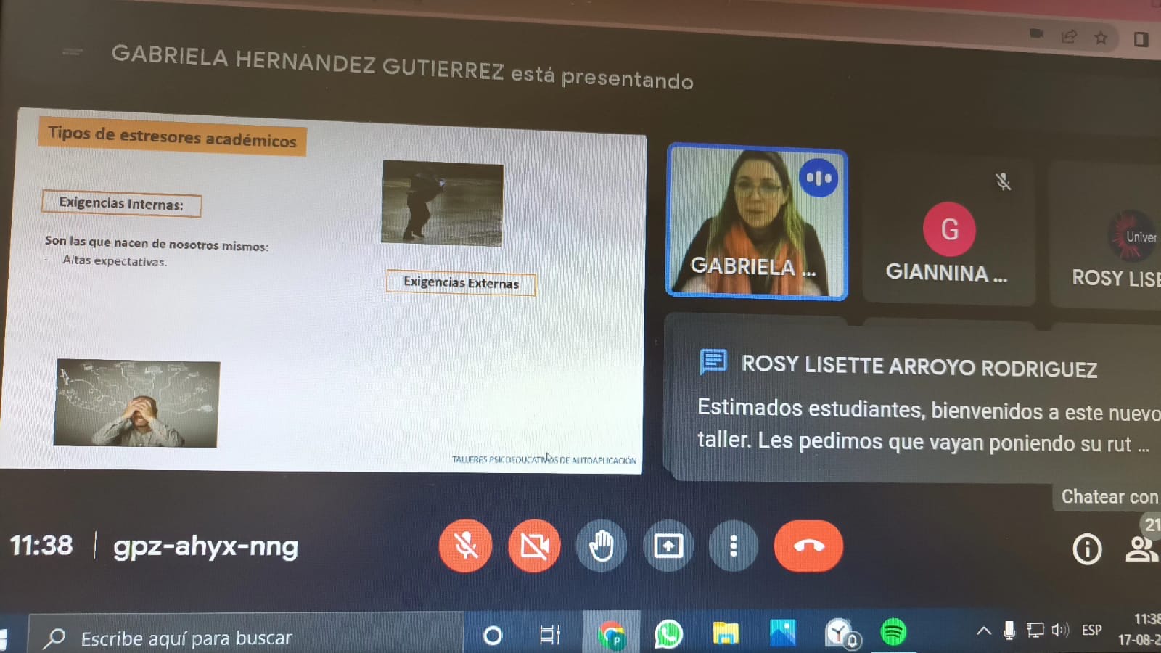Open WhatsApp from the taskbar
The image size is (1161, 653).
pyautogui.click(x=668, y=633)
